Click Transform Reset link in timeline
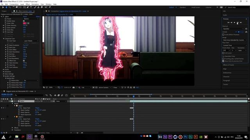 click(x=37, y=130)
